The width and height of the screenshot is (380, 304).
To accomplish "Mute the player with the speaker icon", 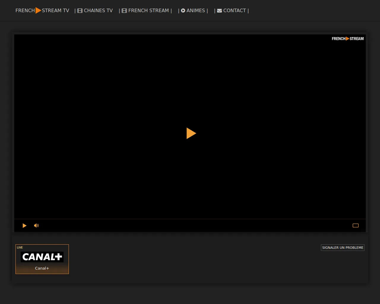I will (36, 226).
